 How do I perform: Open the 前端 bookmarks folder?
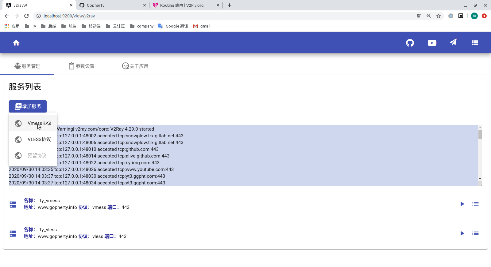pyautogui.click(x=69, y=26)
